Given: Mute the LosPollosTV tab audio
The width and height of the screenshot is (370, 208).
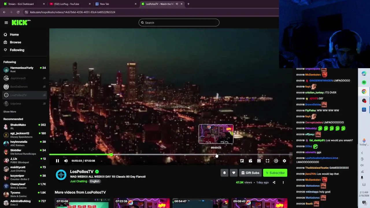Looking at the screenshot, I should 177,4.
